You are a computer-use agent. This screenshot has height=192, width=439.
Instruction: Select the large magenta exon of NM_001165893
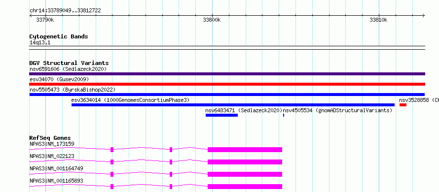(x=245, y=187)
